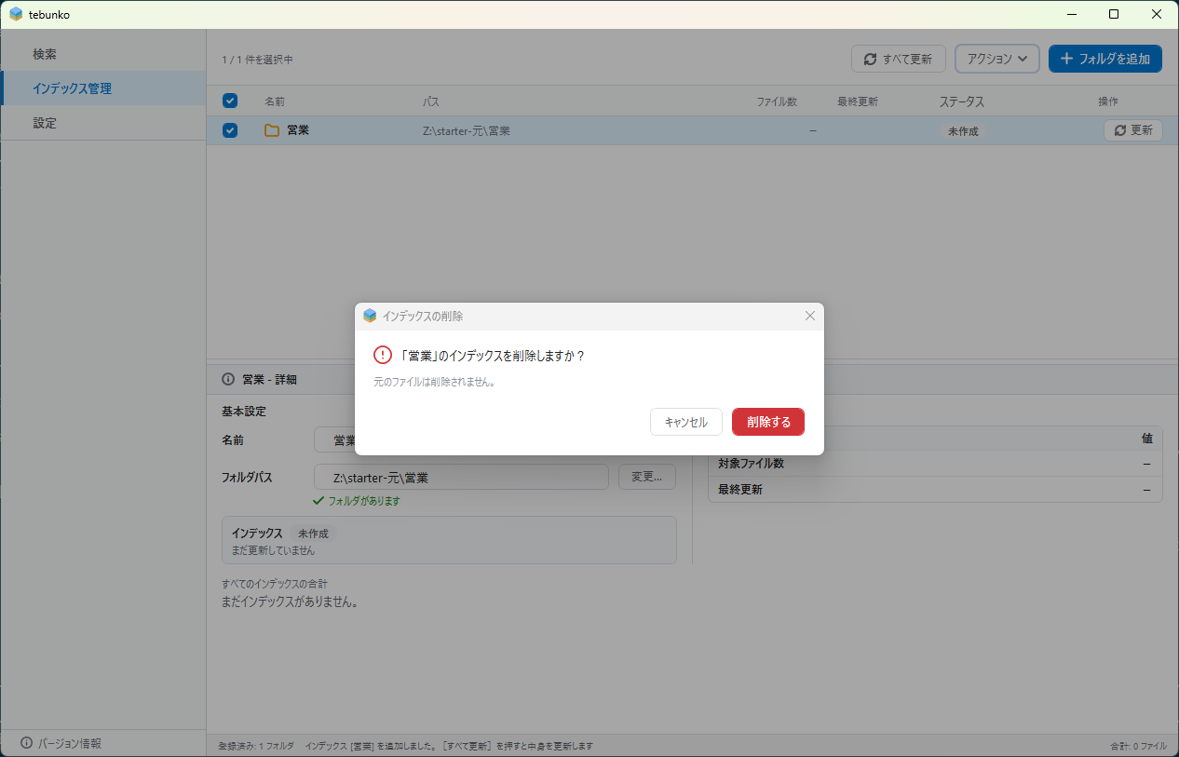The height and width of the screenshot is (757, 1179).
Task: Click the 未作成 status badge in the 営業 row
Action: pyautogui.click(x=963, y=131)
